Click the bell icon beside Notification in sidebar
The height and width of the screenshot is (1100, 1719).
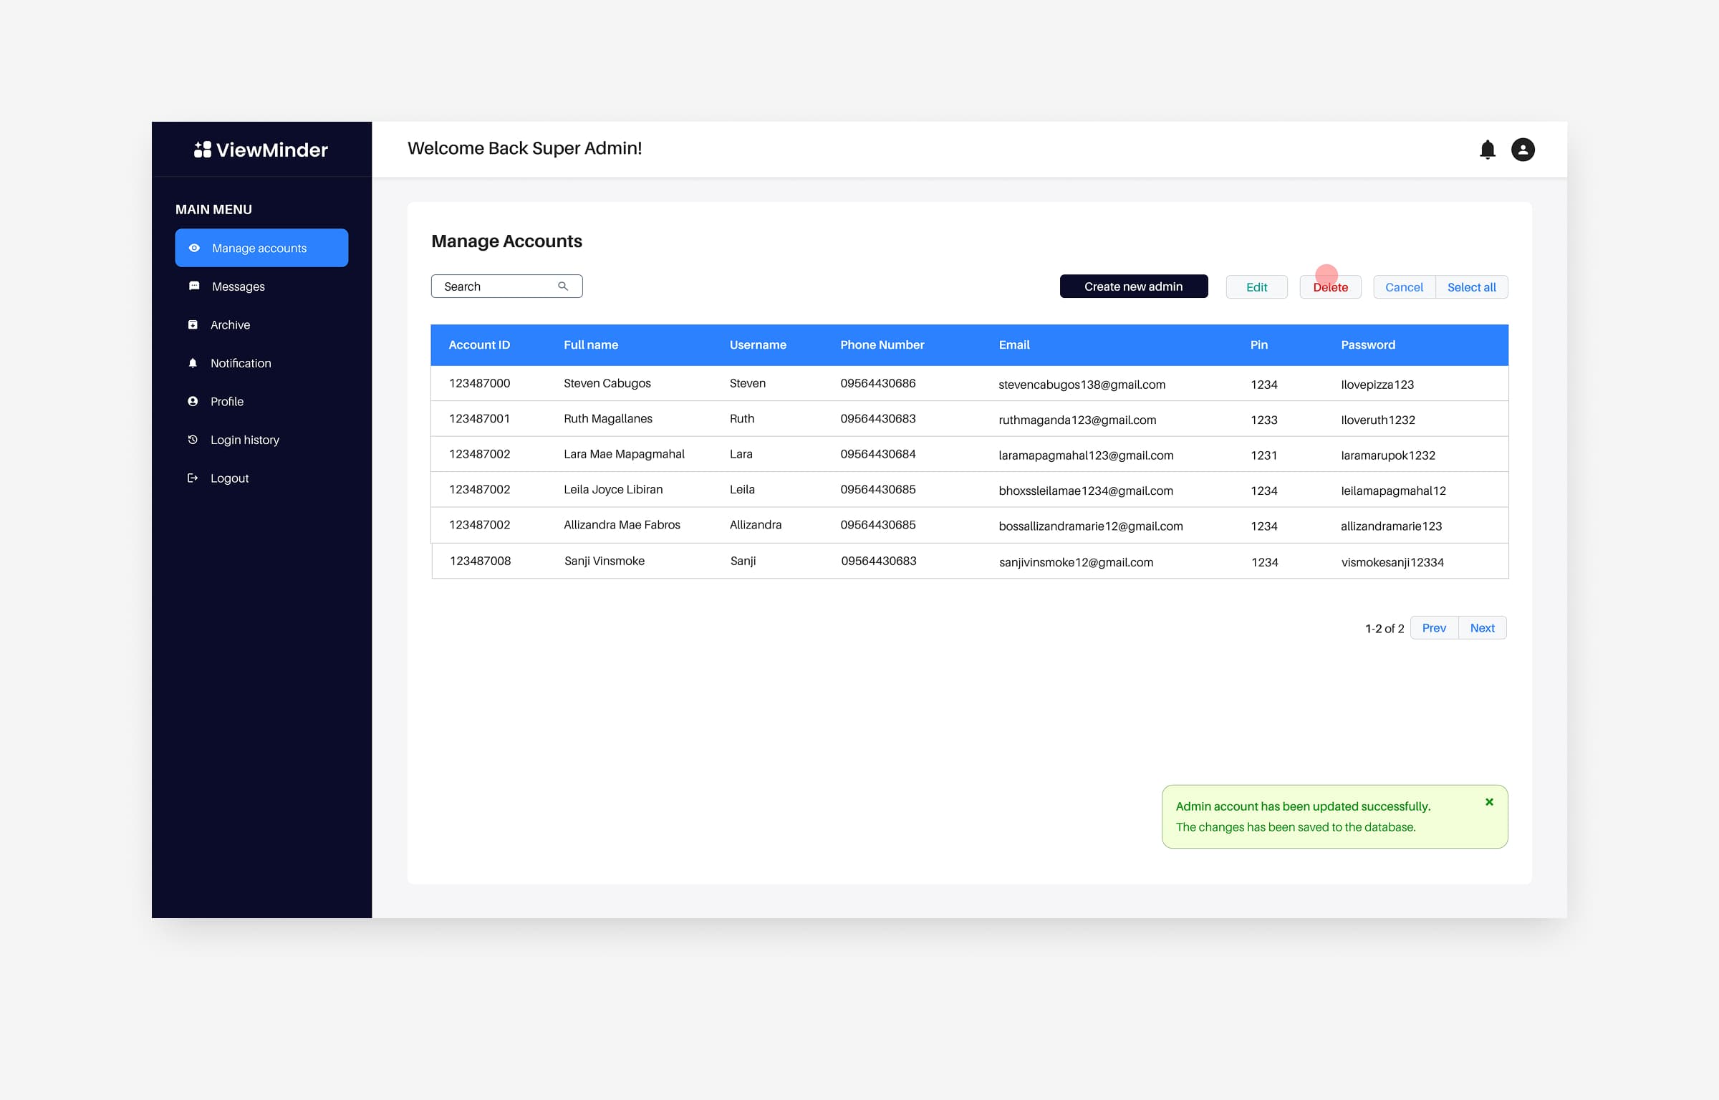(193, 363)
